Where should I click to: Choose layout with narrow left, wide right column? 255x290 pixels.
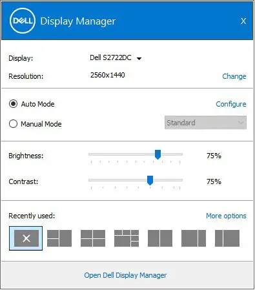pos(227,238)
